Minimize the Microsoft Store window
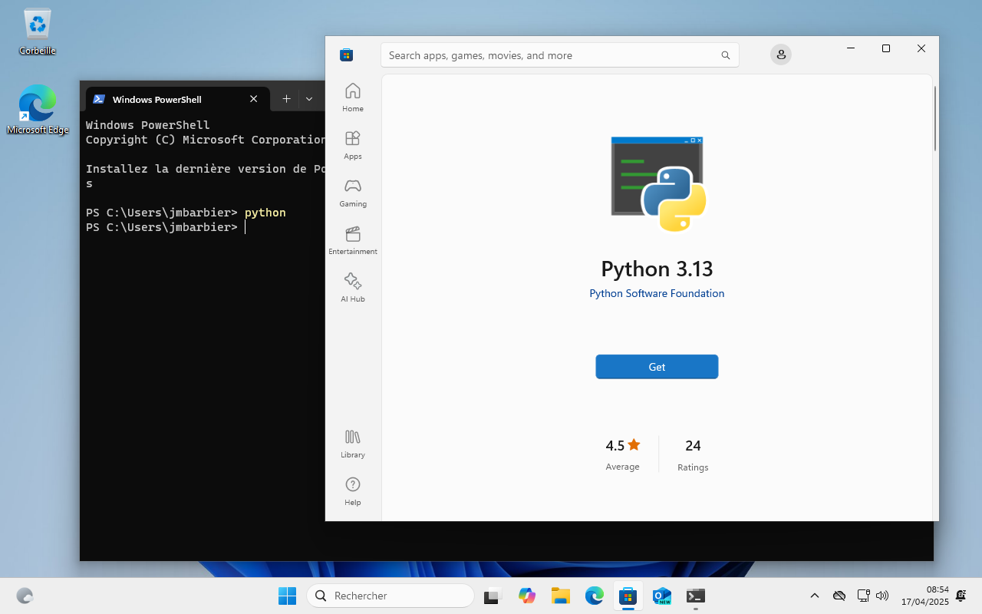 [851, 48]
